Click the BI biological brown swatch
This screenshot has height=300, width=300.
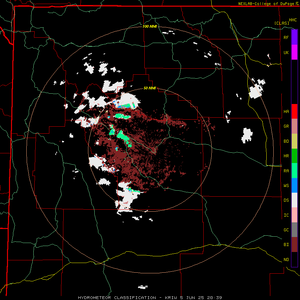point(294,245)
